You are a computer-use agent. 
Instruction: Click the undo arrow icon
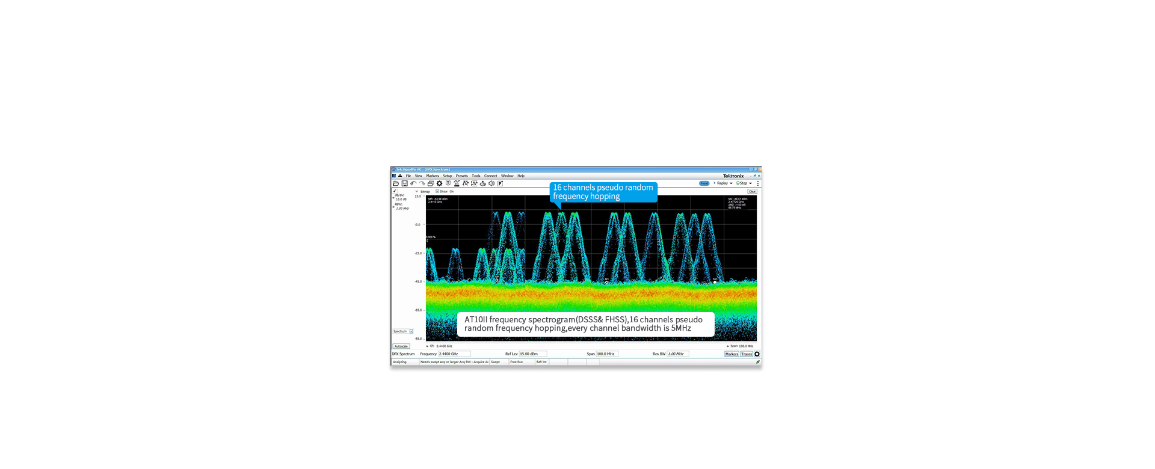coord(413,183)
